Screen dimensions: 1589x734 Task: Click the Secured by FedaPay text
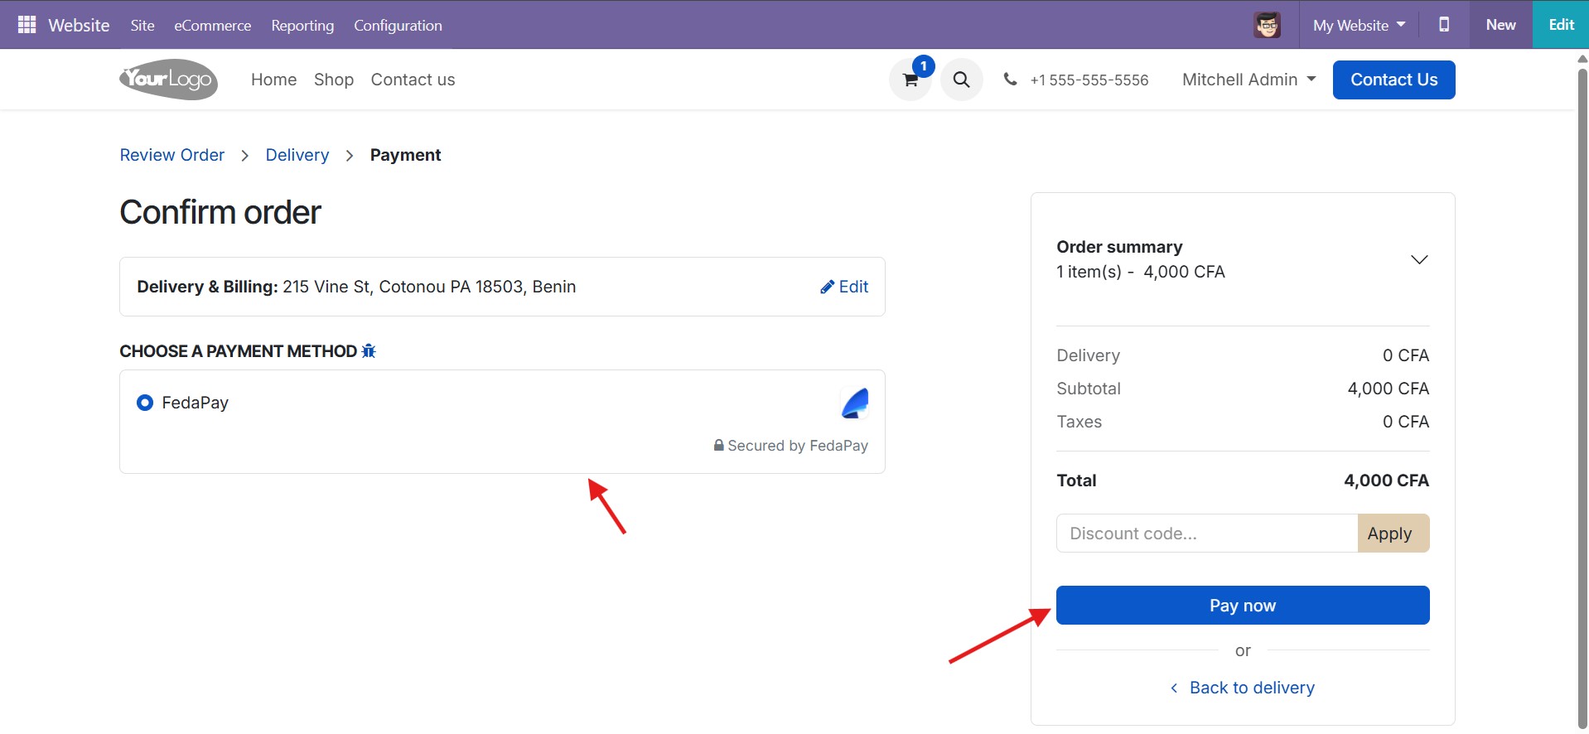(791, 446)
